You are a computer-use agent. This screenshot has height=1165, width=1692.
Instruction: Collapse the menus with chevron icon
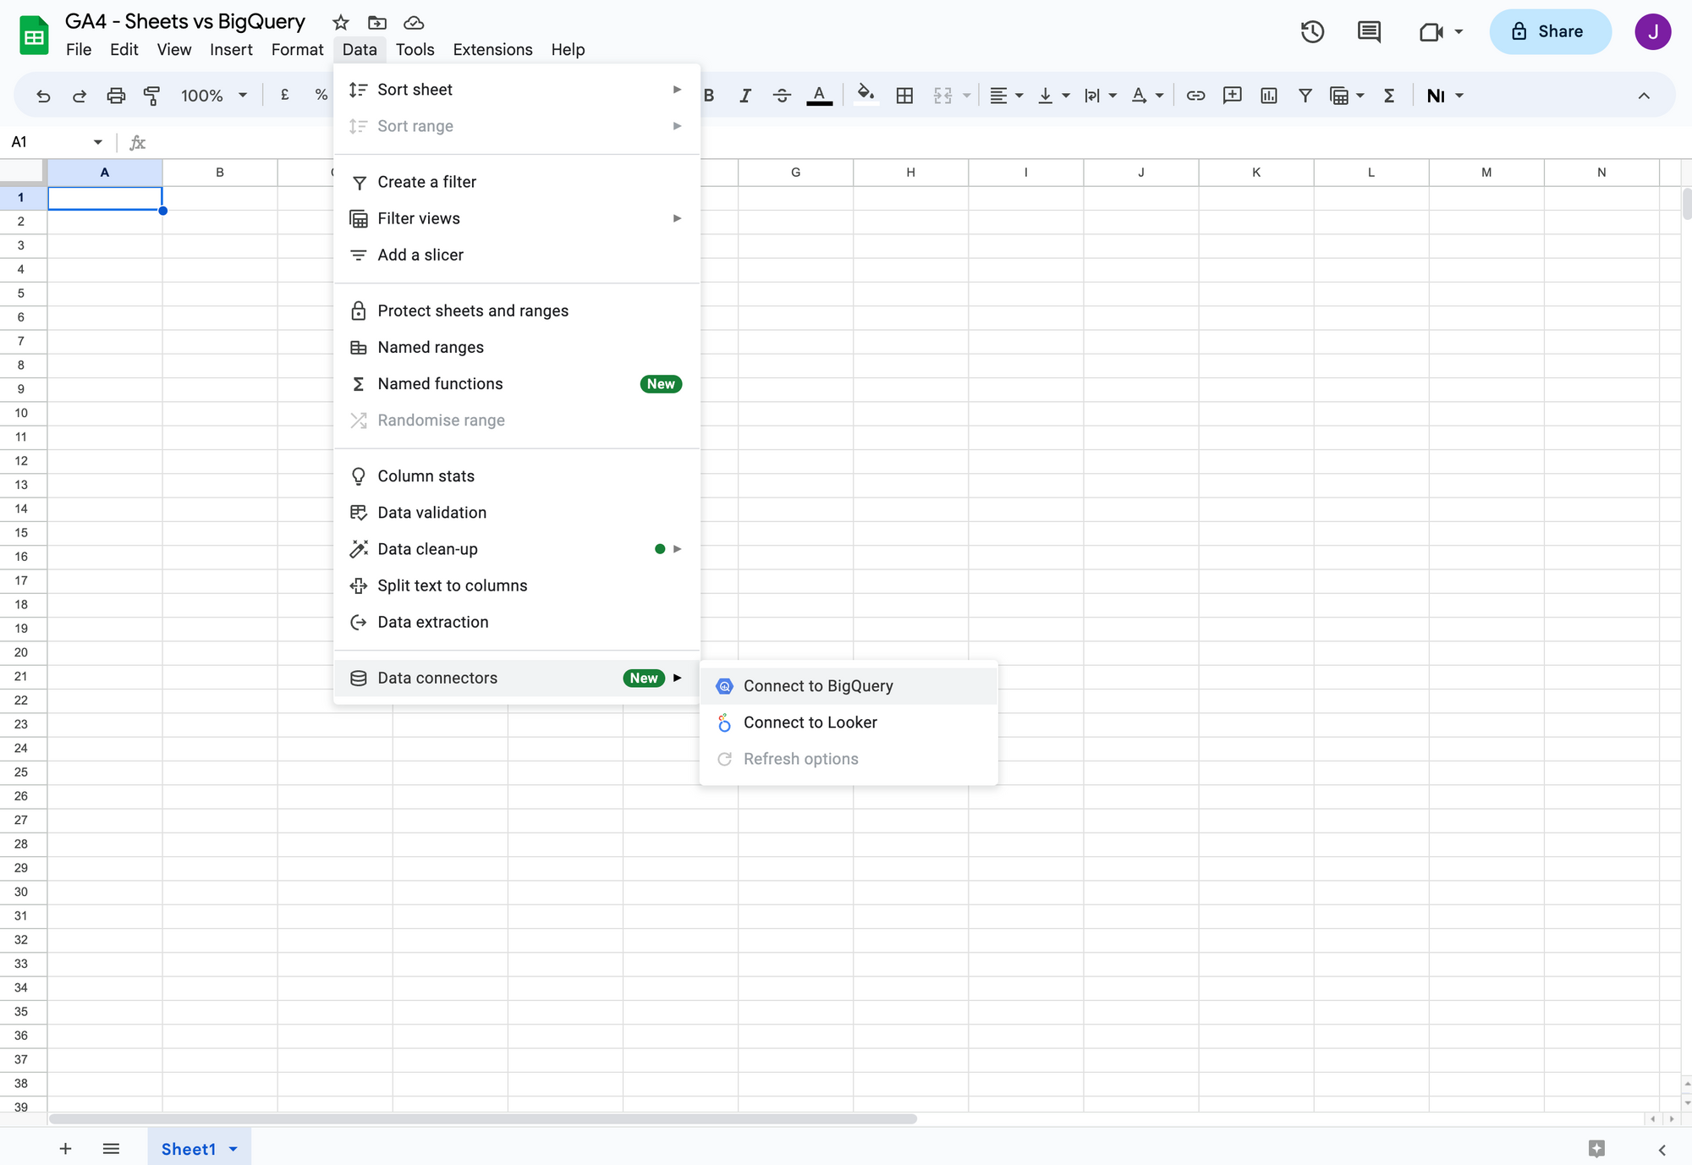(x=1644, y=96)
